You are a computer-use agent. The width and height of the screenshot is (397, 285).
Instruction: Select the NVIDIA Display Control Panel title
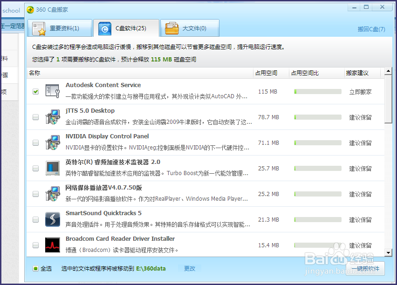point(107,136)
